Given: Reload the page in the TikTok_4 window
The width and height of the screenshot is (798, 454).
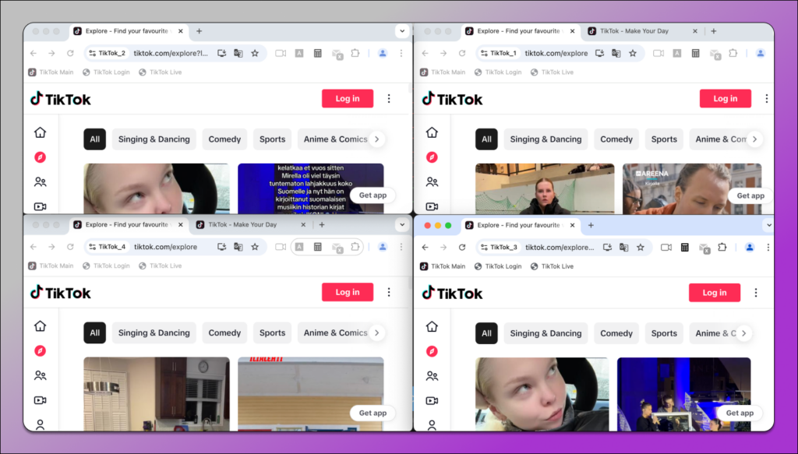Looking at the screenshot, I should click(70, 247).
